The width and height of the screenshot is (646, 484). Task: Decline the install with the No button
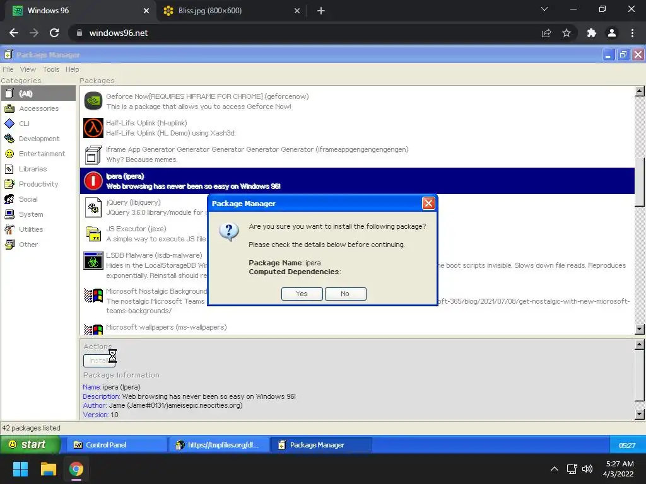tap(345, 294)
